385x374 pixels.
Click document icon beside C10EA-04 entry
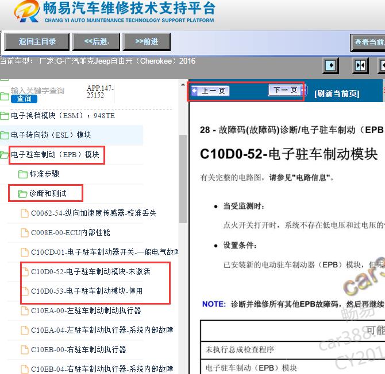[x=25, y=330]
